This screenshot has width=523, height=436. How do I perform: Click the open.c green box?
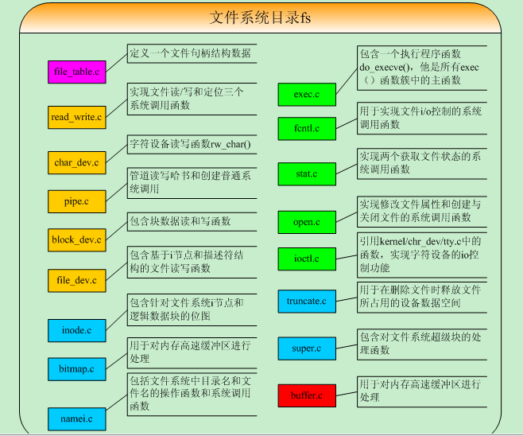(x=307, y=222)
